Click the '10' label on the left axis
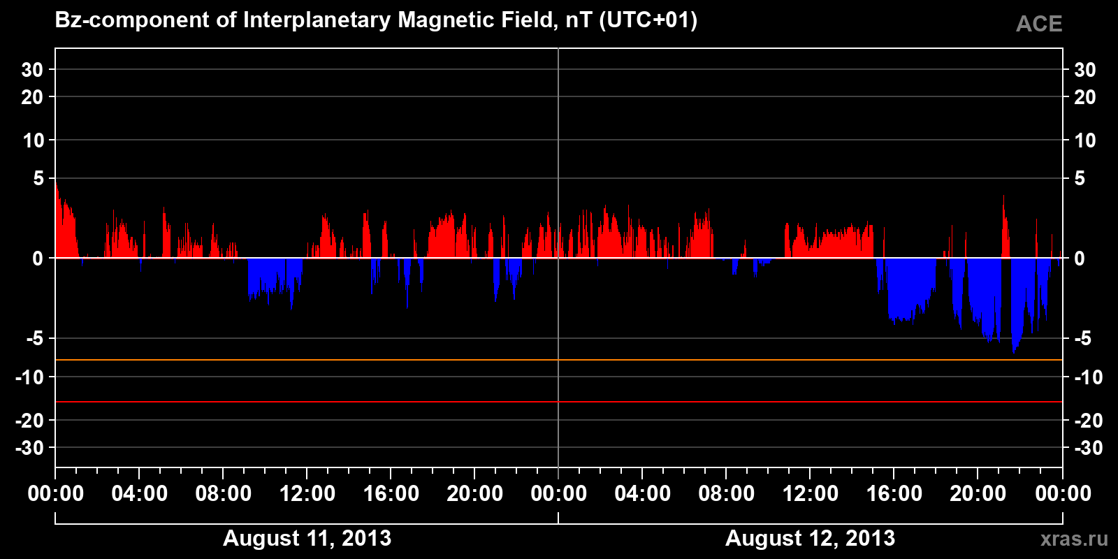1118x559 pixels. pos(33,140)
